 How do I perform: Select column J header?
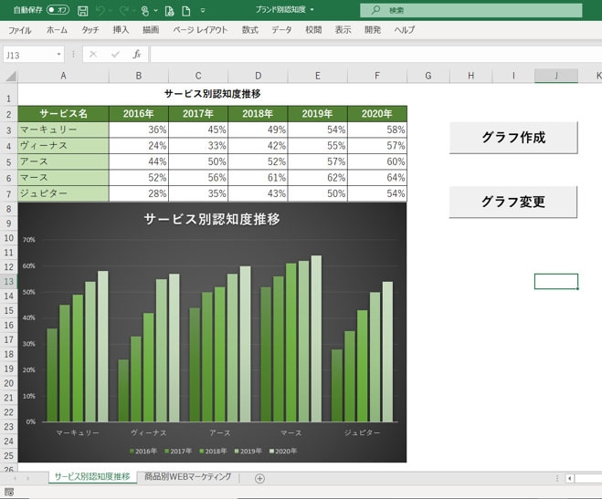click(556, 76)
